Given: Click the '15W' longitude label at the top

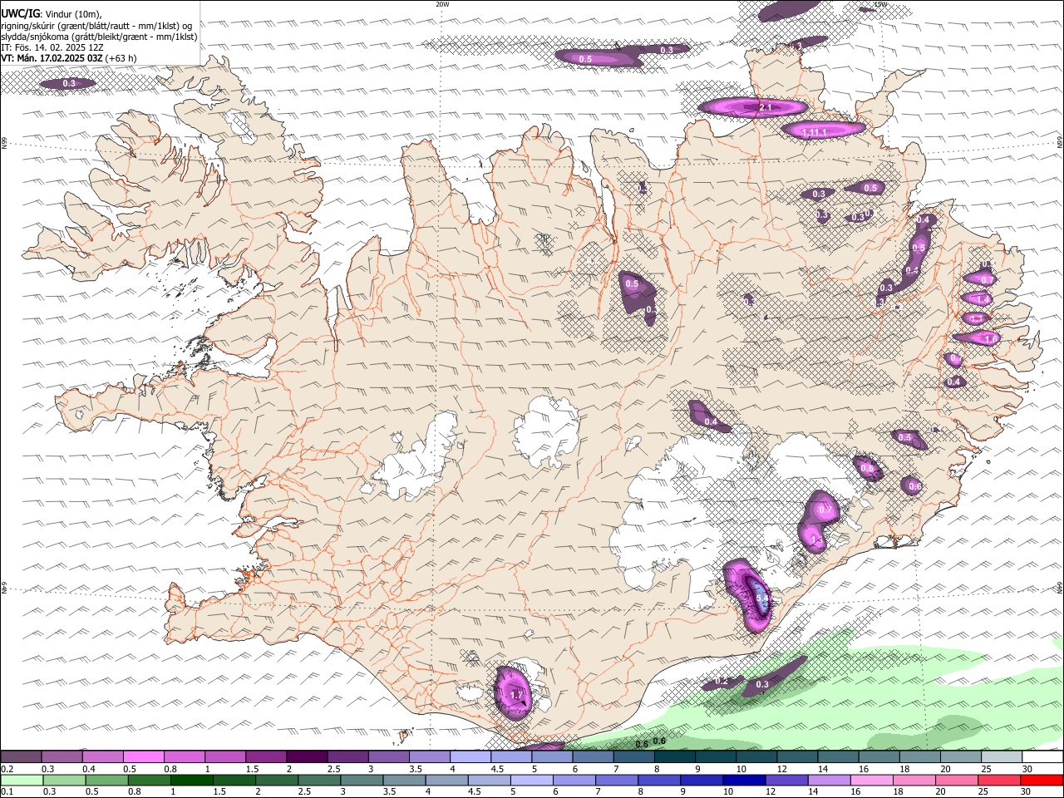Looking at the screenshot, I should coord(880,4).
